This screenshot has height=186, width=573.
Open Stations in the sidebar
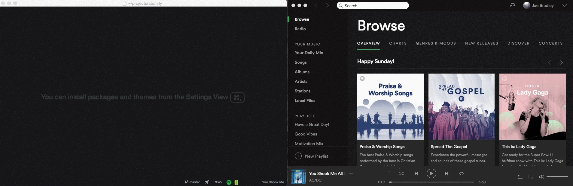[303, 91]
